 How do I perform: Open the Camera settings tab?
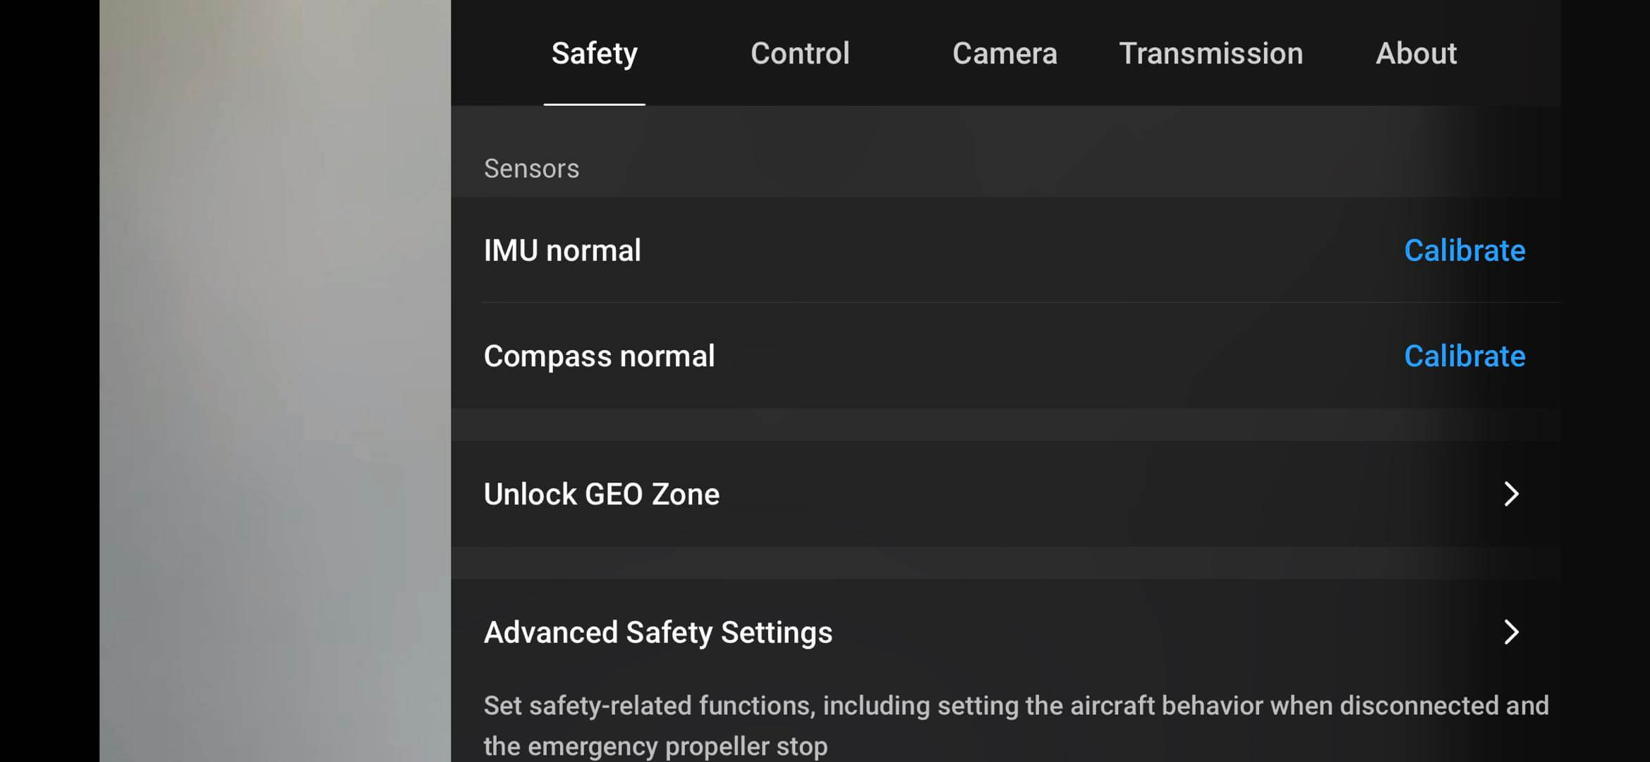(x=1005, y=53)
